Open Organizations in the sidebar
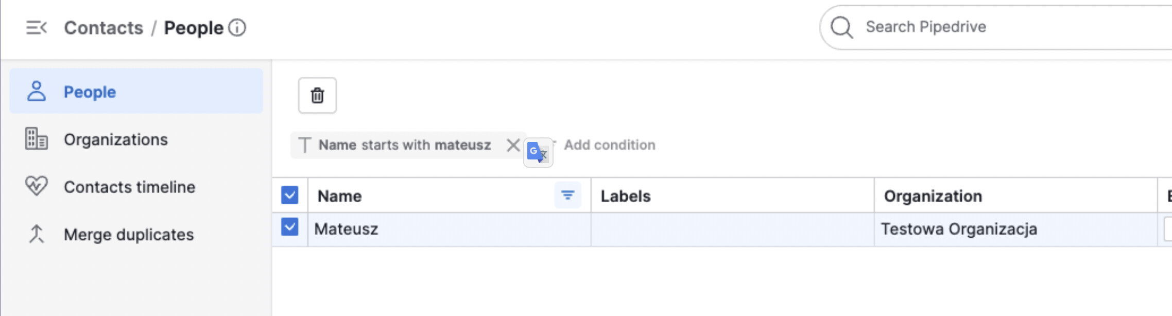This screenshot has height=316, width=1172. click(x=115, y=139)
